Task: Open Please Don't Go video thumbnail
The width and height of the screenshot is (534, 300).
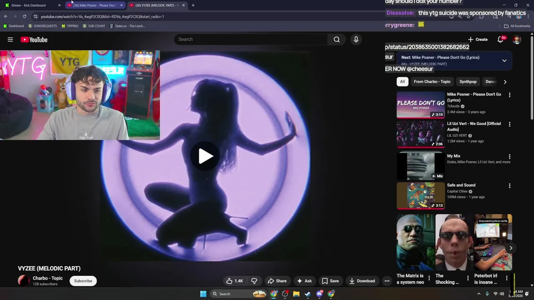Action: pos(421,105)
